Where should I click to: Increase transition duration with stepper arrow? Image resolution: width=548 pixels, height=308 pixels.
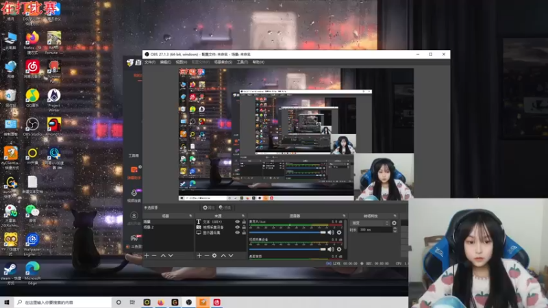[x=395, y=229]
